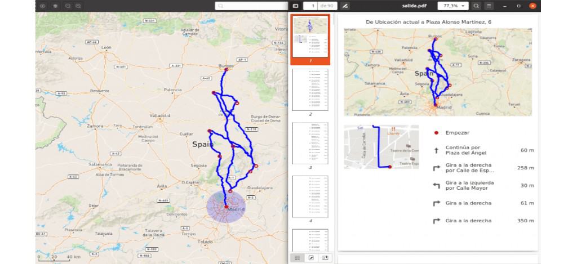Click the Valladolid city label on map
577x264 pixels.
pyautogui.click(x=159, y=115)
